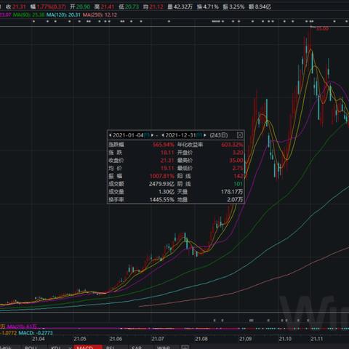349x349 pixels.
Task: Click the 35.00 high price marker
Action: 322,28
